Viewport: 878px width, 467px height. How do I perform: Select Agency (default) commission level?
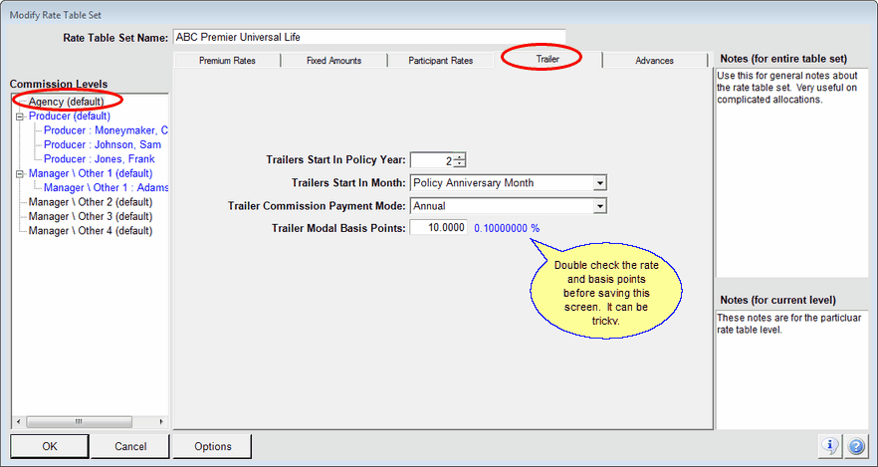[66, 102]
